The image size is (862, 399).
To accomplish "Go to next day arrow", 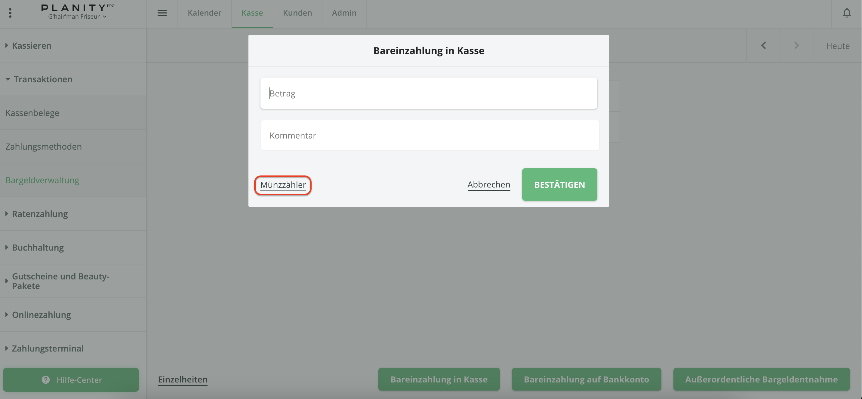I will click(x=796, y=45).
